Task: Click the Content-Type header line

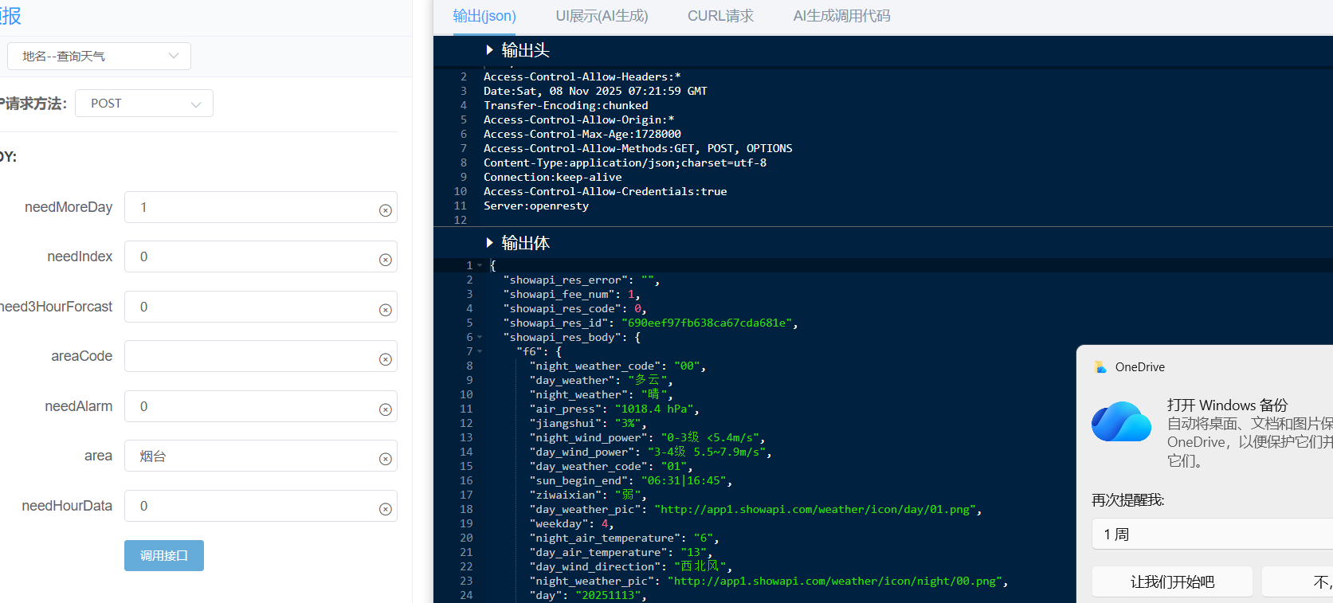Action: click(x=625, y=162)
